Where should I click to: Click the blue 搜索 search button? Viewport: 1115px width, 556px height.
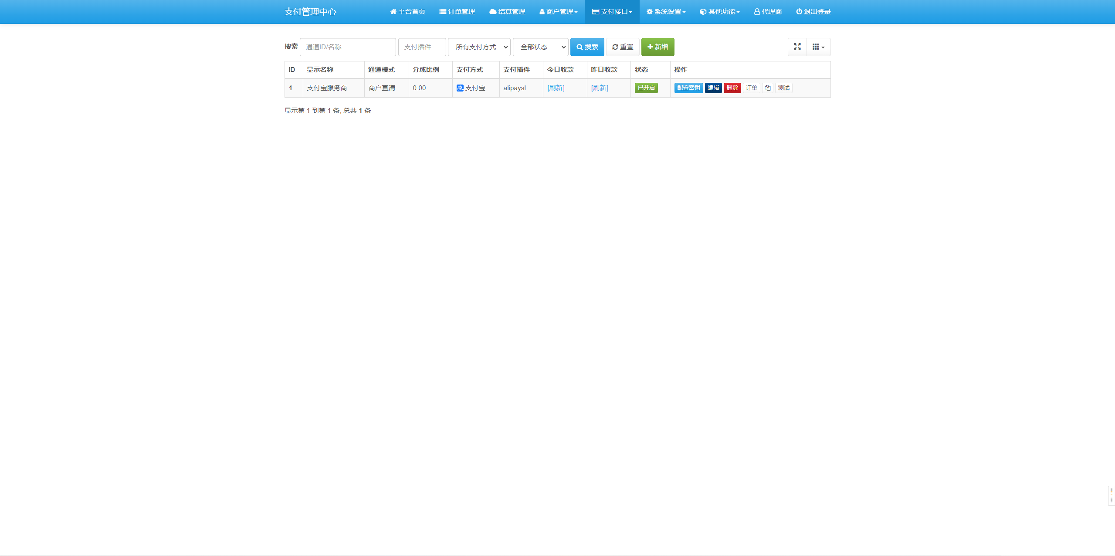point(587,47)
